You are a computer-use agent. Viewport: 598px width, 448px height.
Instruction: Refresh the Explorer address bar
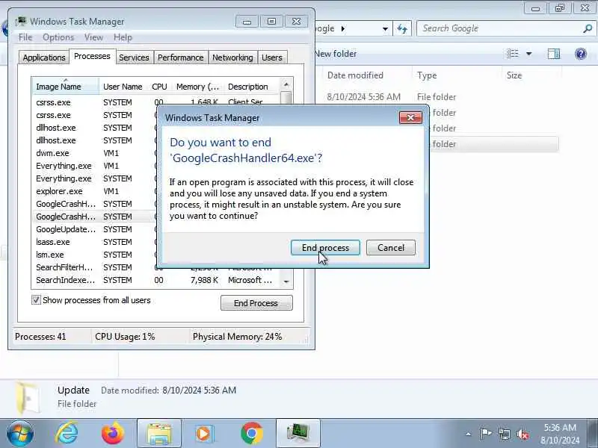pos(402,28)
